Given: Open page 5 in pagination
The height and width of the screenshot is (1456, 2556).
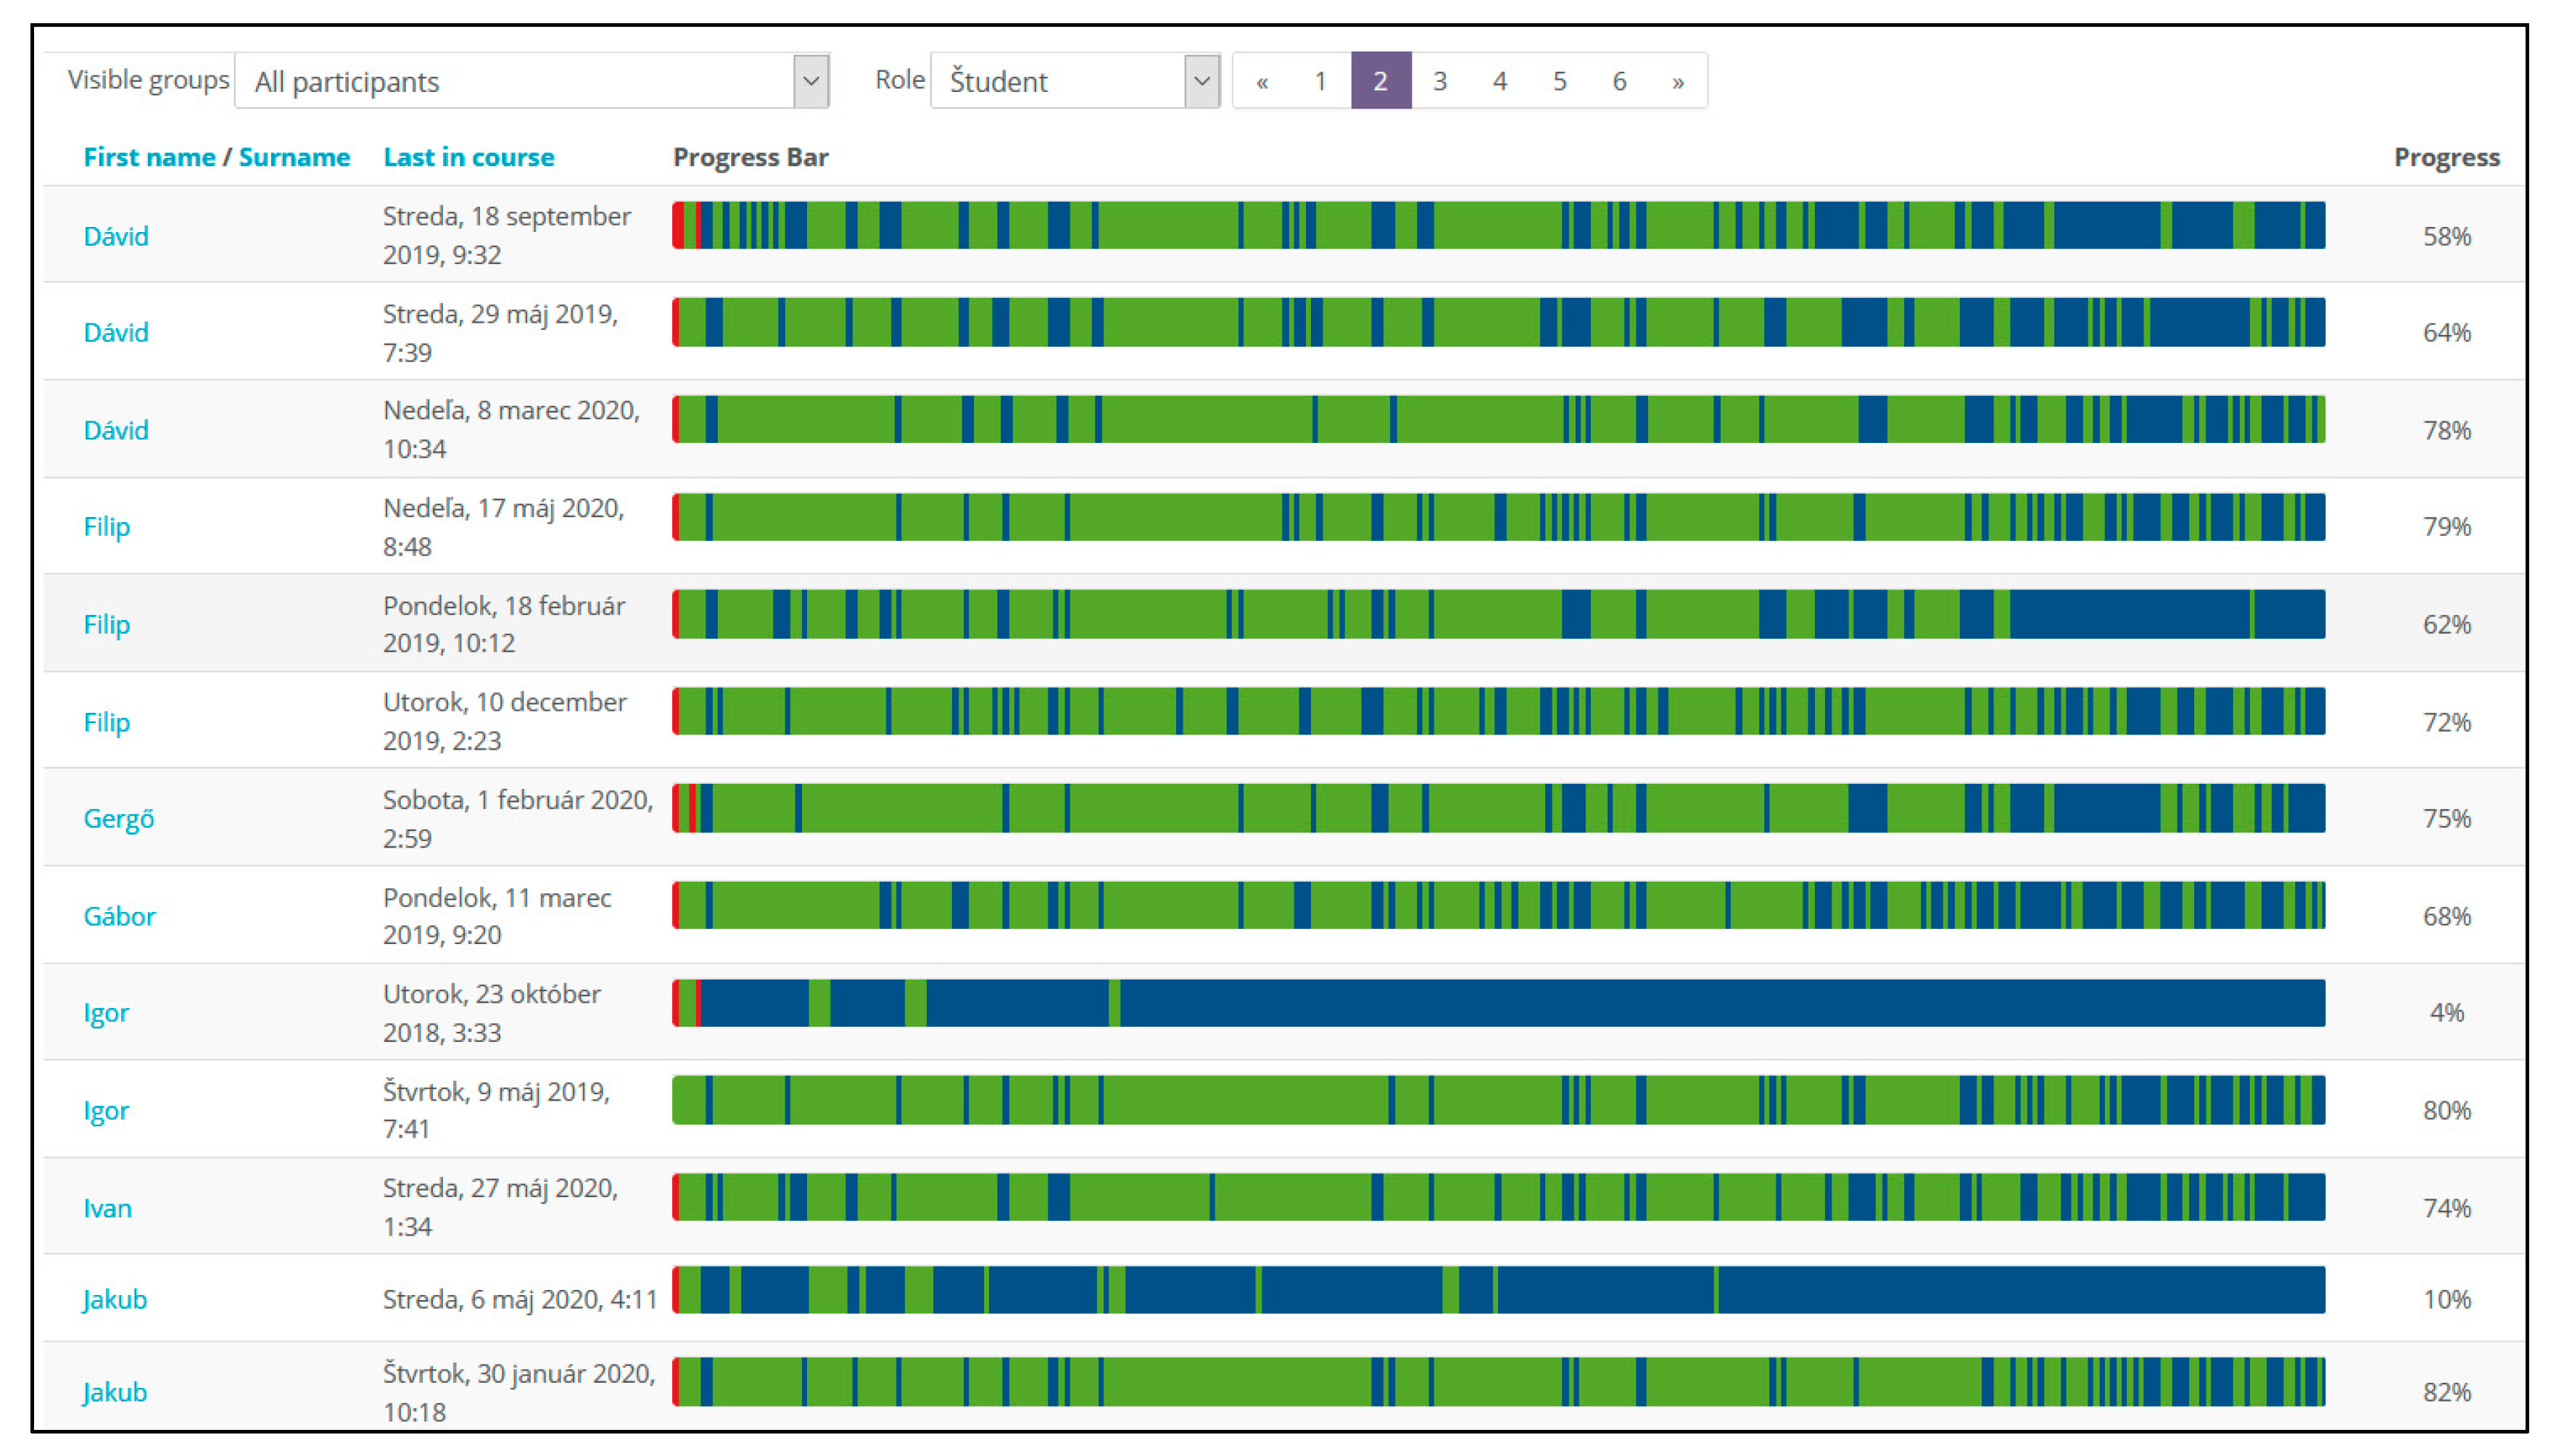Looking at the screenshot, I should 1559,81.
